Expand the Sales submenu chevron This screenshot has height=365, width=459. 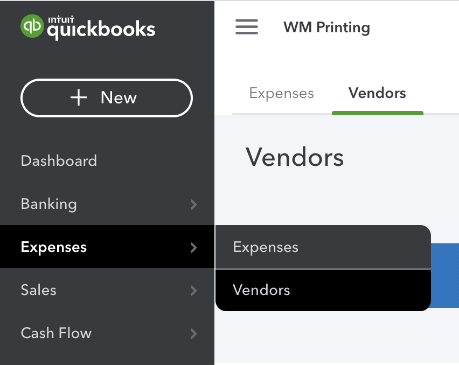click(x=193, y=290)
